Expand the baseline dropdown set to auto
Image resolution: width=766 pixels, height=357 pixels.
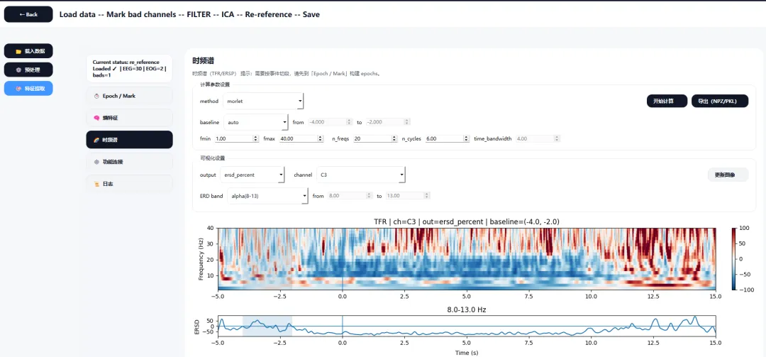click(255, 122)
